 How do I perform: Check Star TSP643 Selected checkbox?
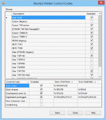92,63
